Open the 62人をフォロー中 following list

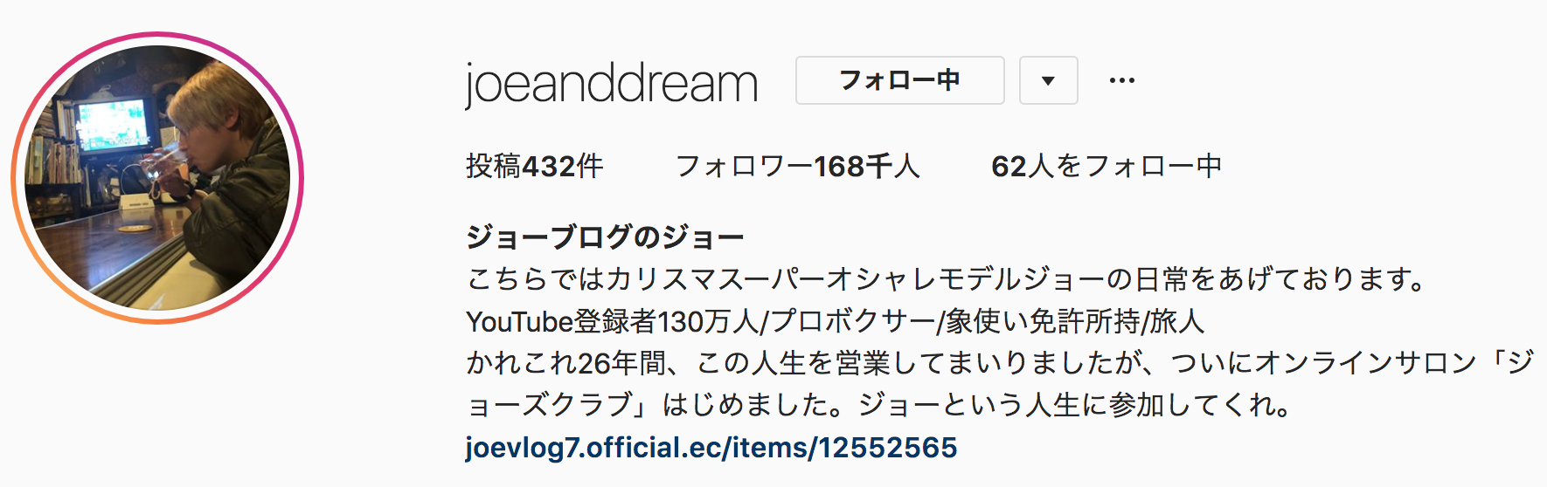pyautogui.click(x=1106, y=166)
